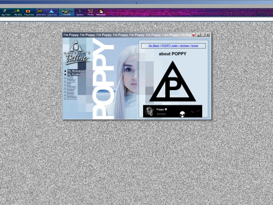Expand the Favorites dropdown arrow
Viewport: 273px width, 205px height.
(x=32, y=12)
